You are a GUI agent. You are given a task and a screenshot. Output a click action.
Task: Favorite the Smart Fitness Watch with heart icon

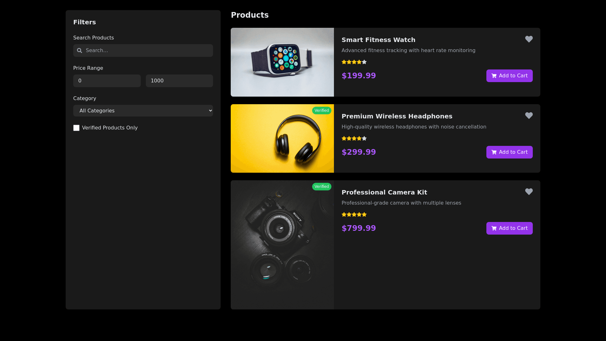coord(529,39)
